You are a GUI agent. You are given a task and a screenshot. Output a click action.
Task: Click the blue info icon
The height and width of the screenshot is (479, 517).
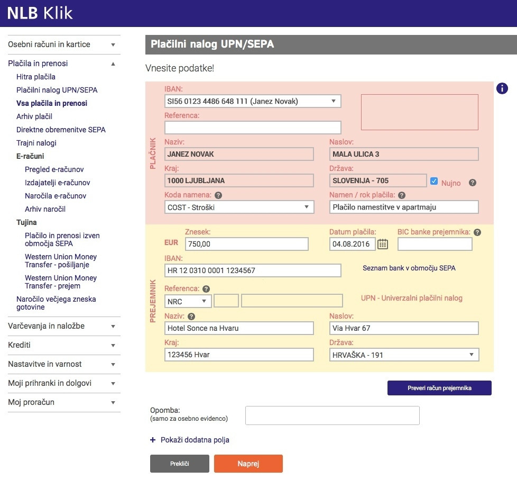pyautogui.click(x=502, y=88)
